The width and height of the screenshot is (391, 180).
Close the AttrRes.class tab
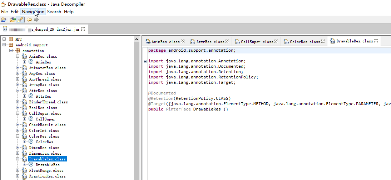(227, 41)
